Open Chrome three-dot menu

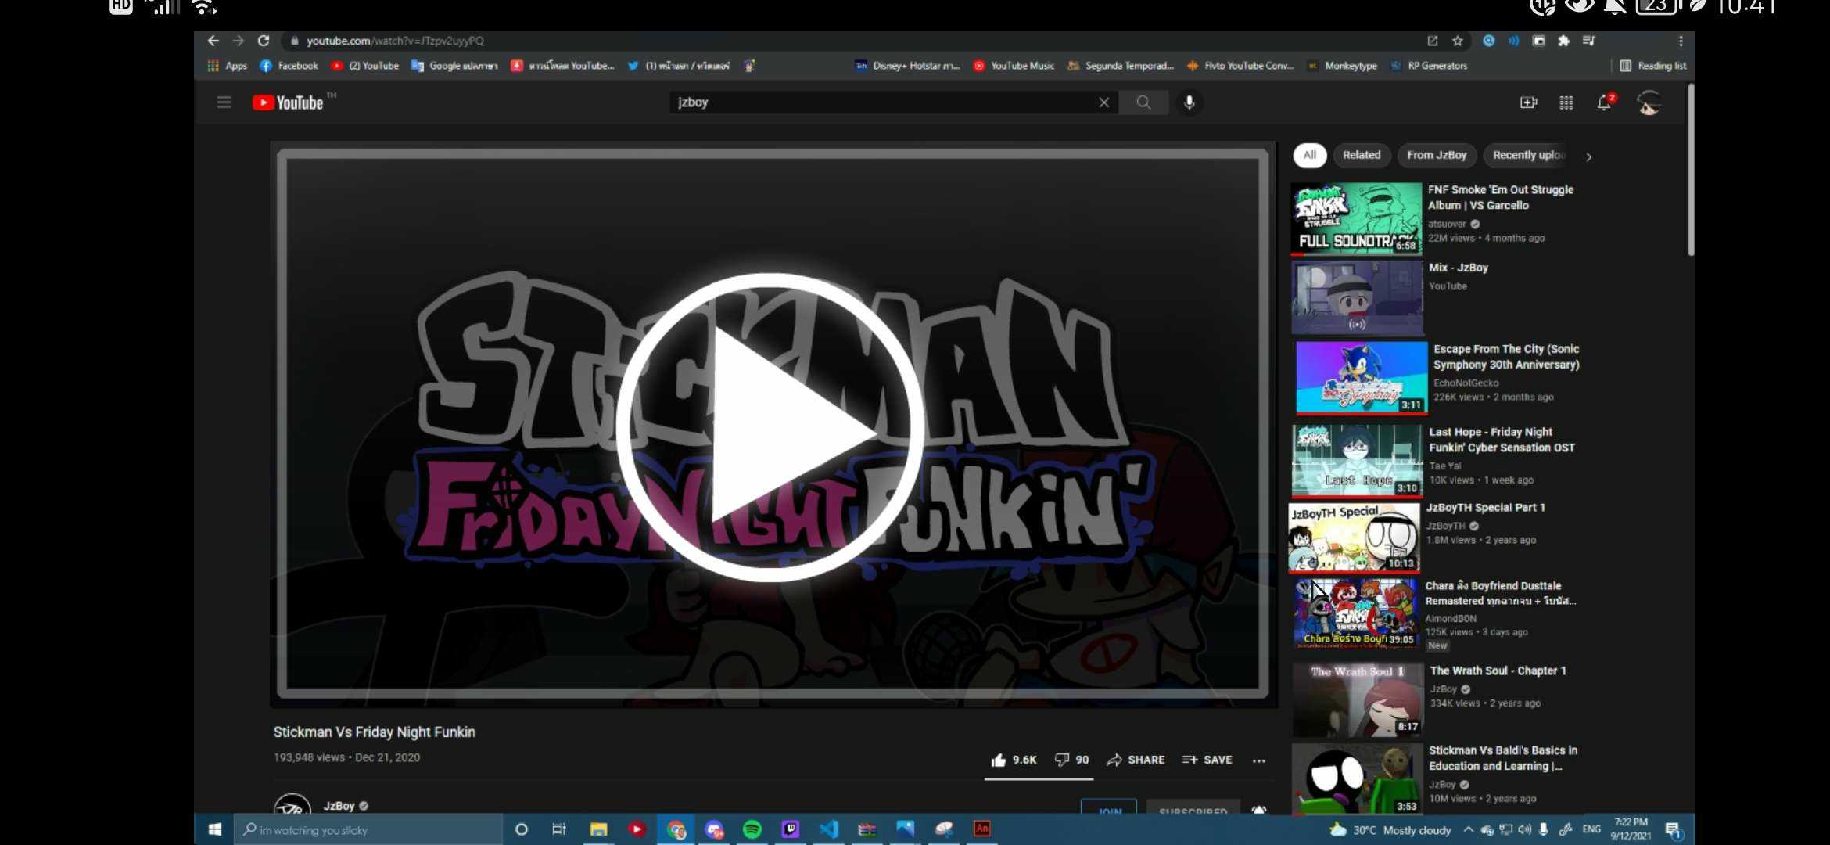(x=1681, y=41)
